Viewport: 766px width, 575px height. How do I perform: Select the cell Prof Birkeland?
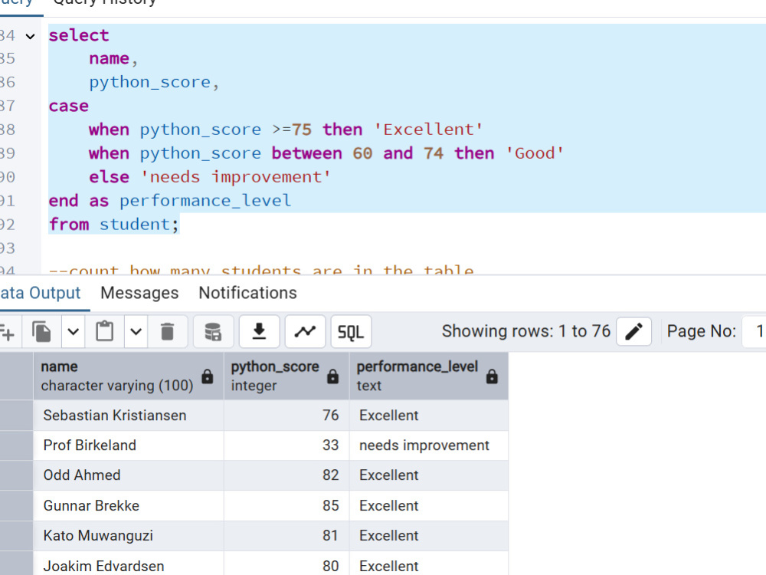tap(129, 445)
